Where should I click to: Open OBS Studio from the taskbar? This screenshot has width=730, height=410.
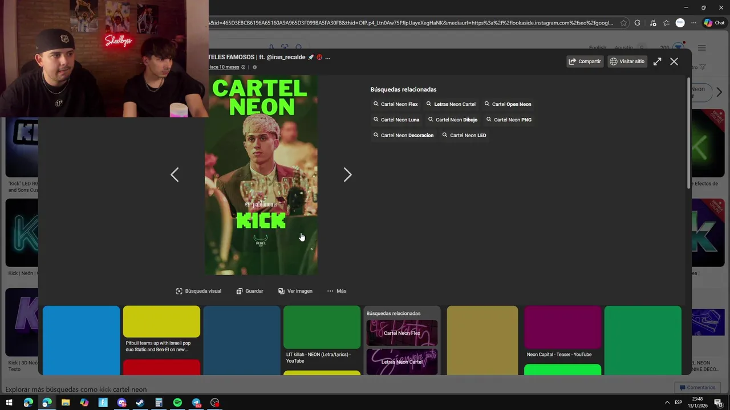point(215,403)
